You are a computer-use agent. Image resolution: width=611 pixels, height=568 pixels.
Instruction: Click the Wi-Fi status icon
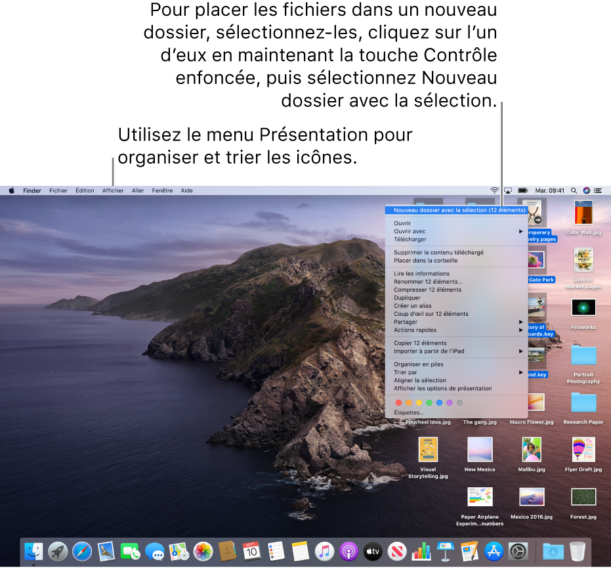(494, 190)
